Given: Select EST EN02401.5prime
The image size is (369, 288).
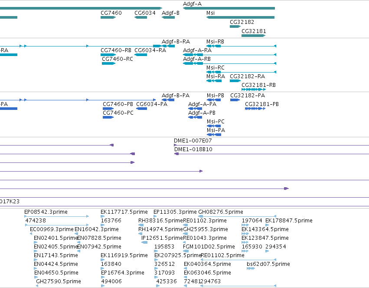Looking at the screenshot, I should pos(56,238).
